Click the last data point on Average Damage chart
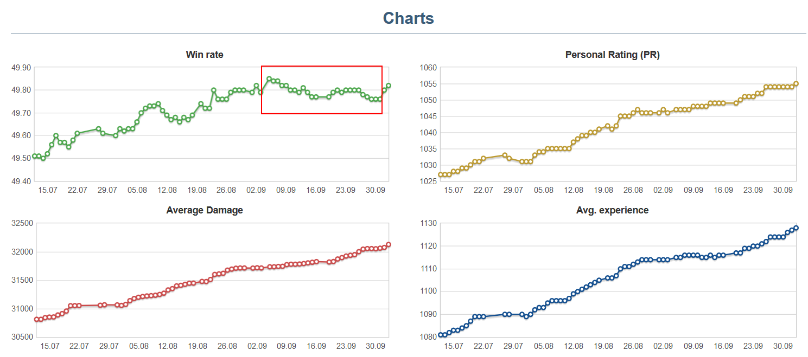Image resolution: width=808 pixels, height=357 pixels. pos(389,245)
